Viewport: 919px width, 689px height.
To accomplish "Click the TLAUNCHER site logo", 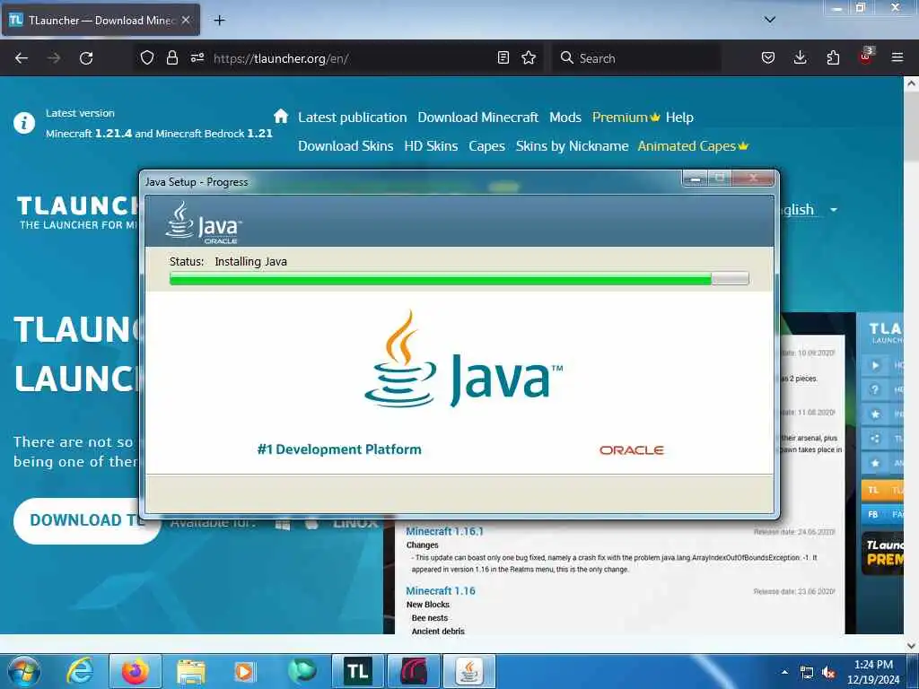I will (76, 212).
